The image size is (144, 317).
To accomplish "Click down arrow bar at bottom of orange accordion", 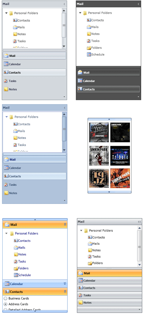I will coord(35,311).
